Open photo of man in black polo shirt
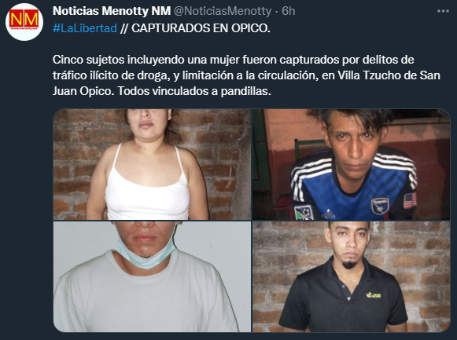 click(x=351, y=276)
